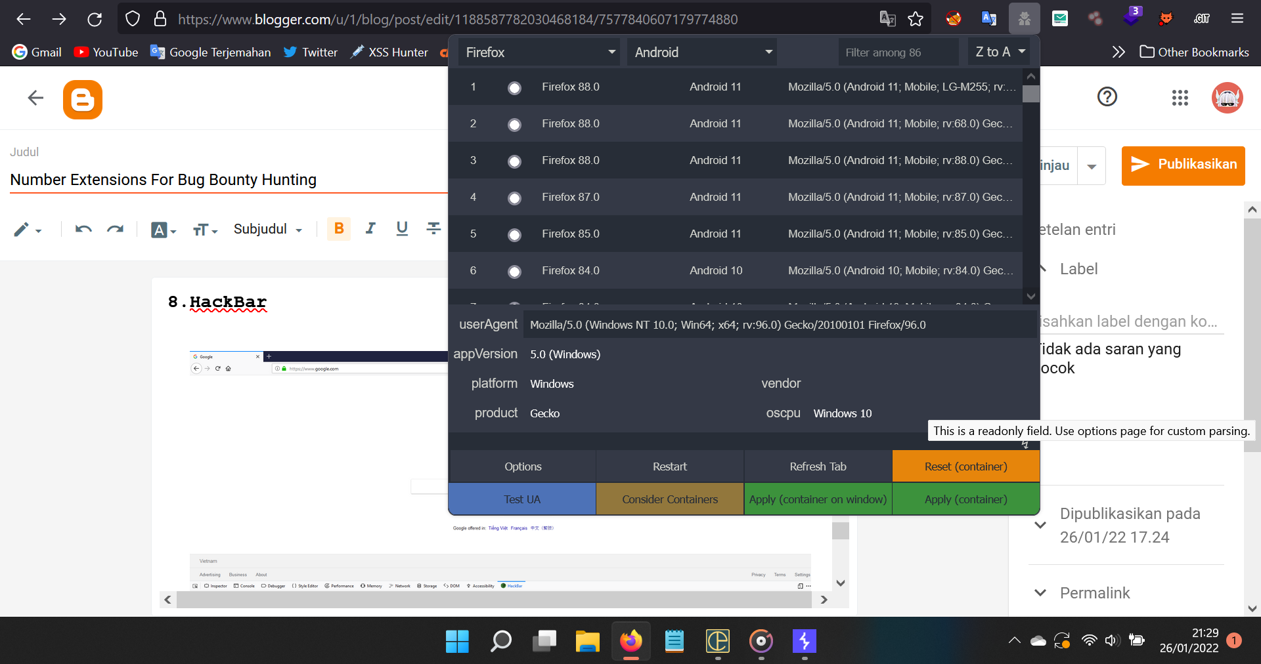Open the text color picker
Image resolution: width=1261 pixels, height=664 pixels.
[x=163, y=230]
